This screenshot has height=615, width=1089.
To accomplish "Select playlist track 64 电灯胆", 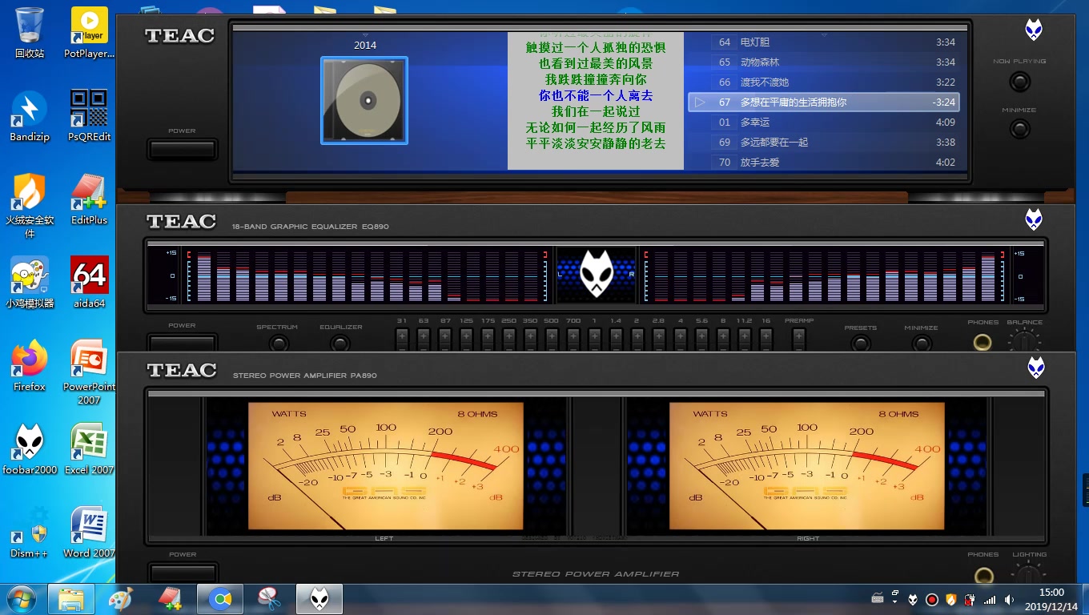I will (x=823, y=42).
